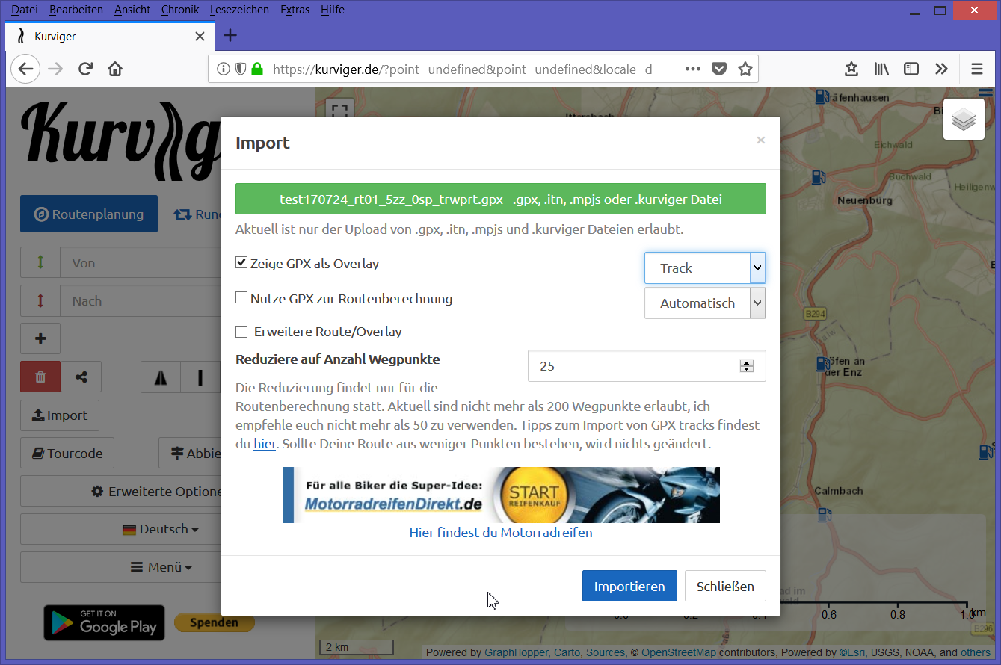Add a waypoint with the plus button
1001x665 pixels.
coord(40,338)
